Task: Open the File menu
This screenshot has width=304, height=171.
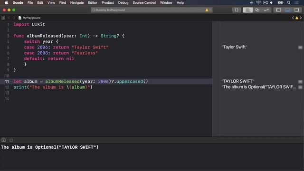Action: pos(30,2)
